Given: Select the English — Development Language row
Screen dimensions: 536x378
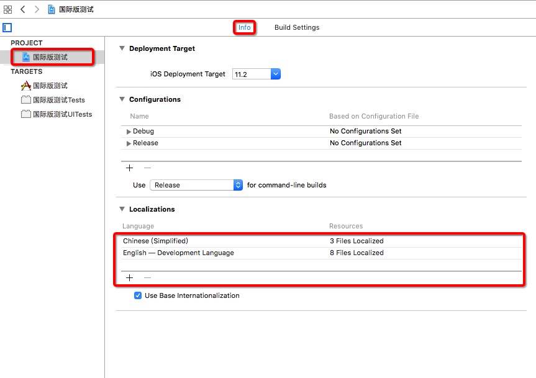Looking at the screenshot, I should pyautogui.click(x=321, y=253).
